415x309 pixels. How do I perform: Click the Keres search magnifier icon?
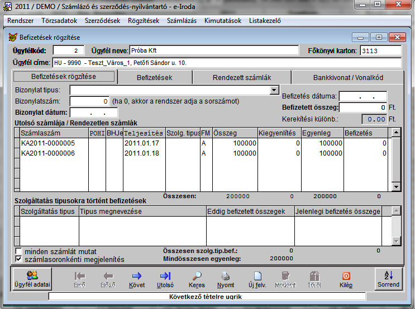point(197,278)
